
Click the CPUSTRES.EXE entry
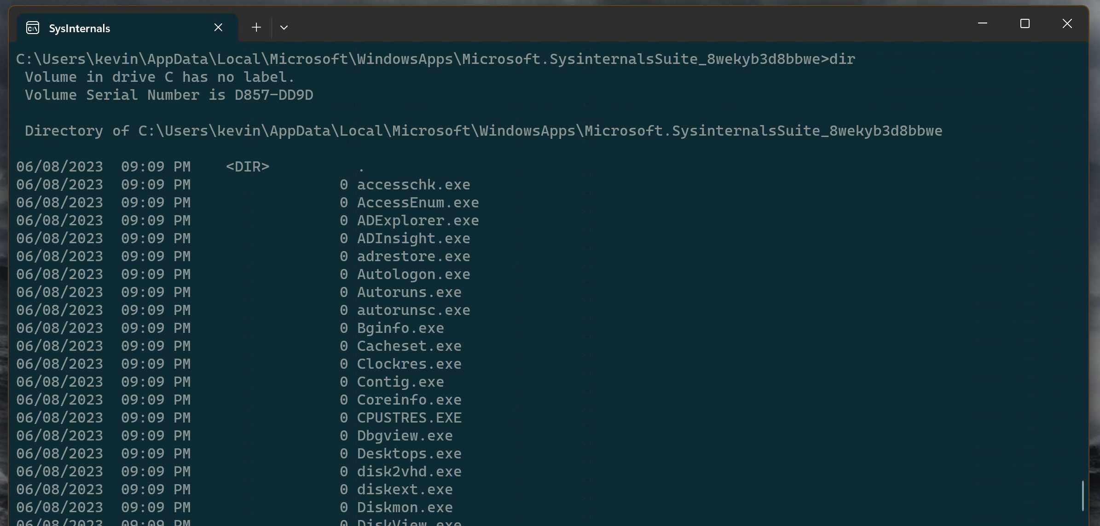pyautogui.click(x=409, y=417)
